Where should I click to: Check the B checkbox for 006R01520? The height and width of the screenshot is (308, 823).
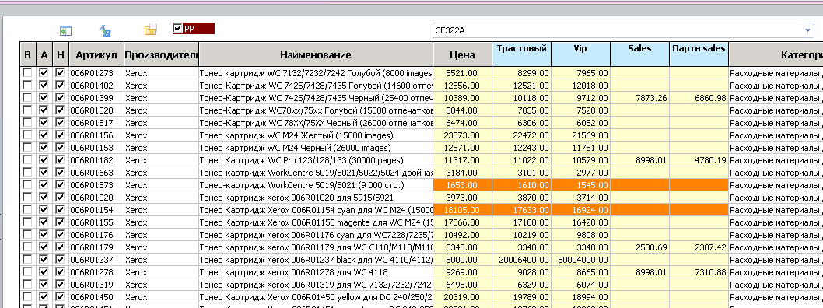click(x=27, y=110)
